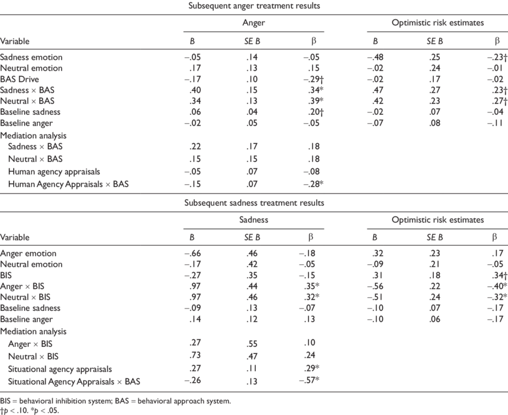This screenshot has width=508, height=415.
Task: Select the 'Anger × BIS' row in main sadness rows
Action: [22, 286]
